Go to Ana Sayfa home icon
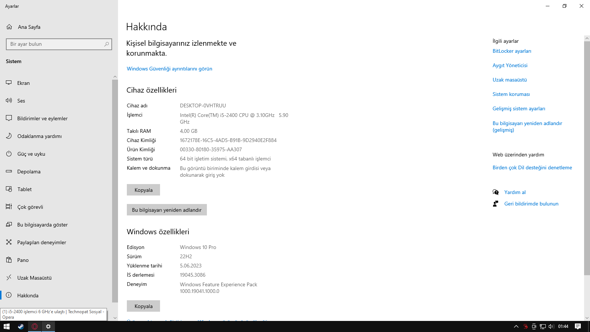Screen dimensions: 590x332 point(9,27)
